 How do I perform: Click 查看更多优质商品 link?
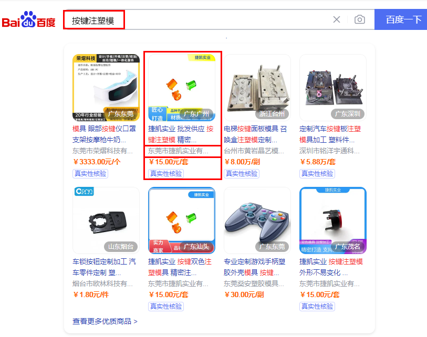pyautogui.click(x=105, y=321)
